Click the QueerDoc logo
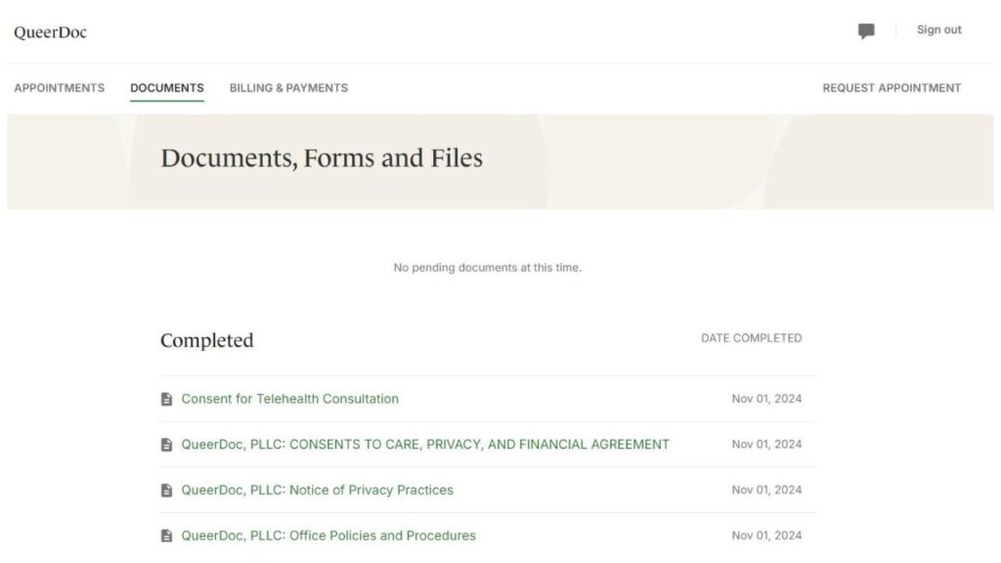Screen dimensions: 1001x563 (50, 32)
